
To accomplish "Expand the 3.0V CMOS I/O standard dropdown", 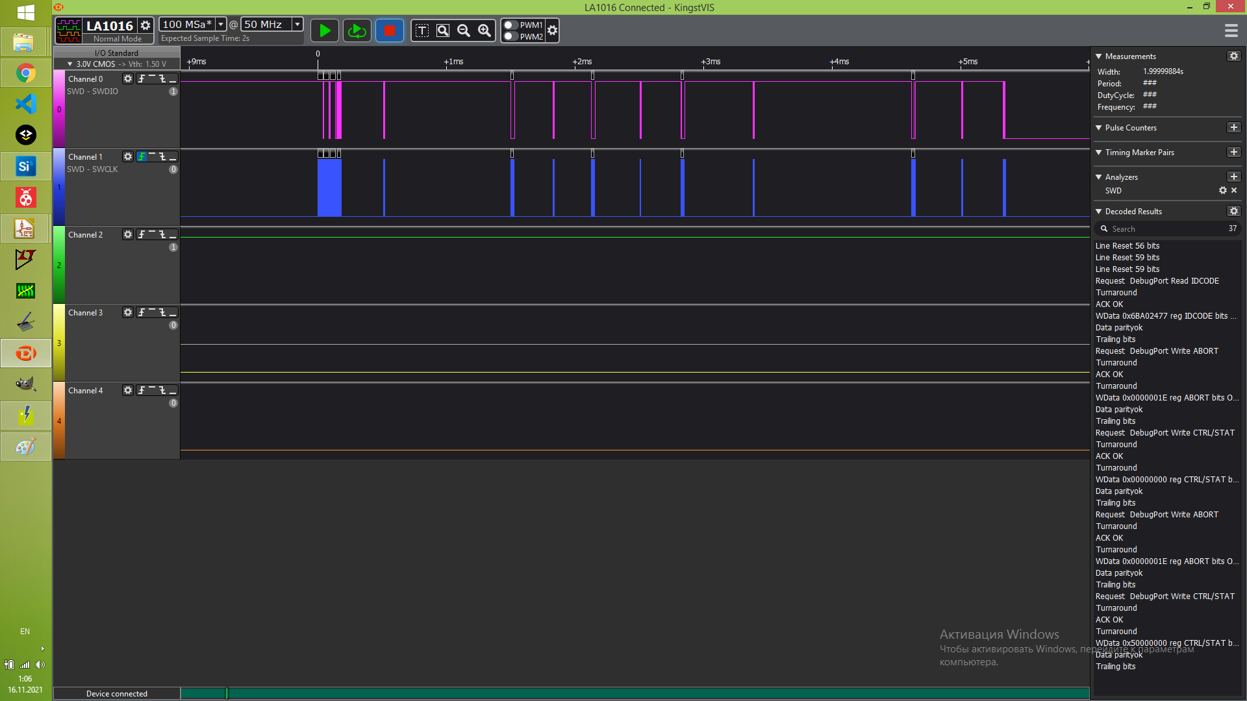I will 70,64.
